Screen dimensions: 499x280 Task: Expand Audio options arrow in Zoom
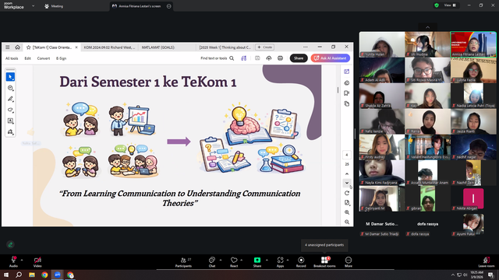pyautogui.click(x=22, y=260)
